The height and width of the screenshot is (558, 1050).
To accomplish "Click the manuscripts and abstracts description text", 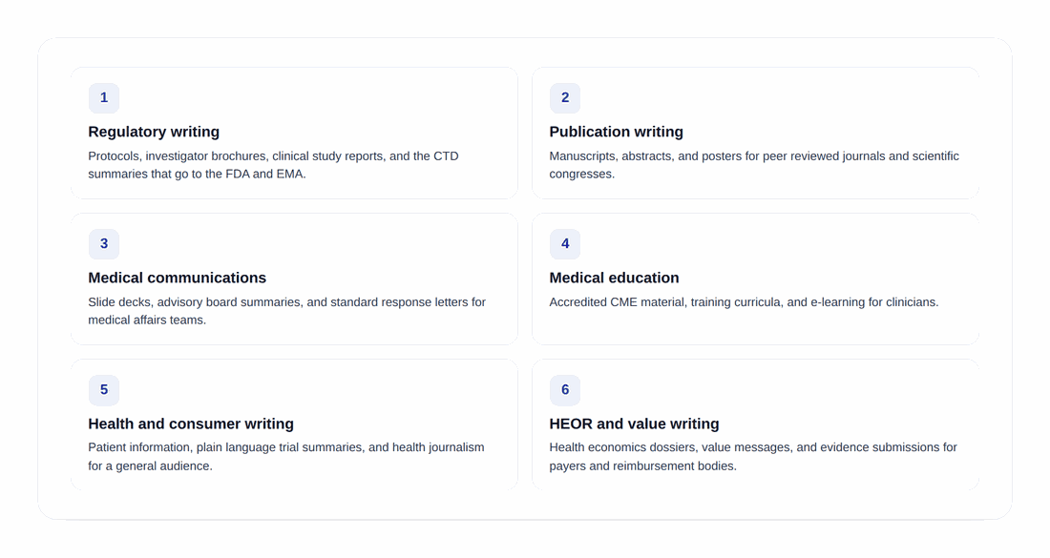I will [x=754, y=165].
